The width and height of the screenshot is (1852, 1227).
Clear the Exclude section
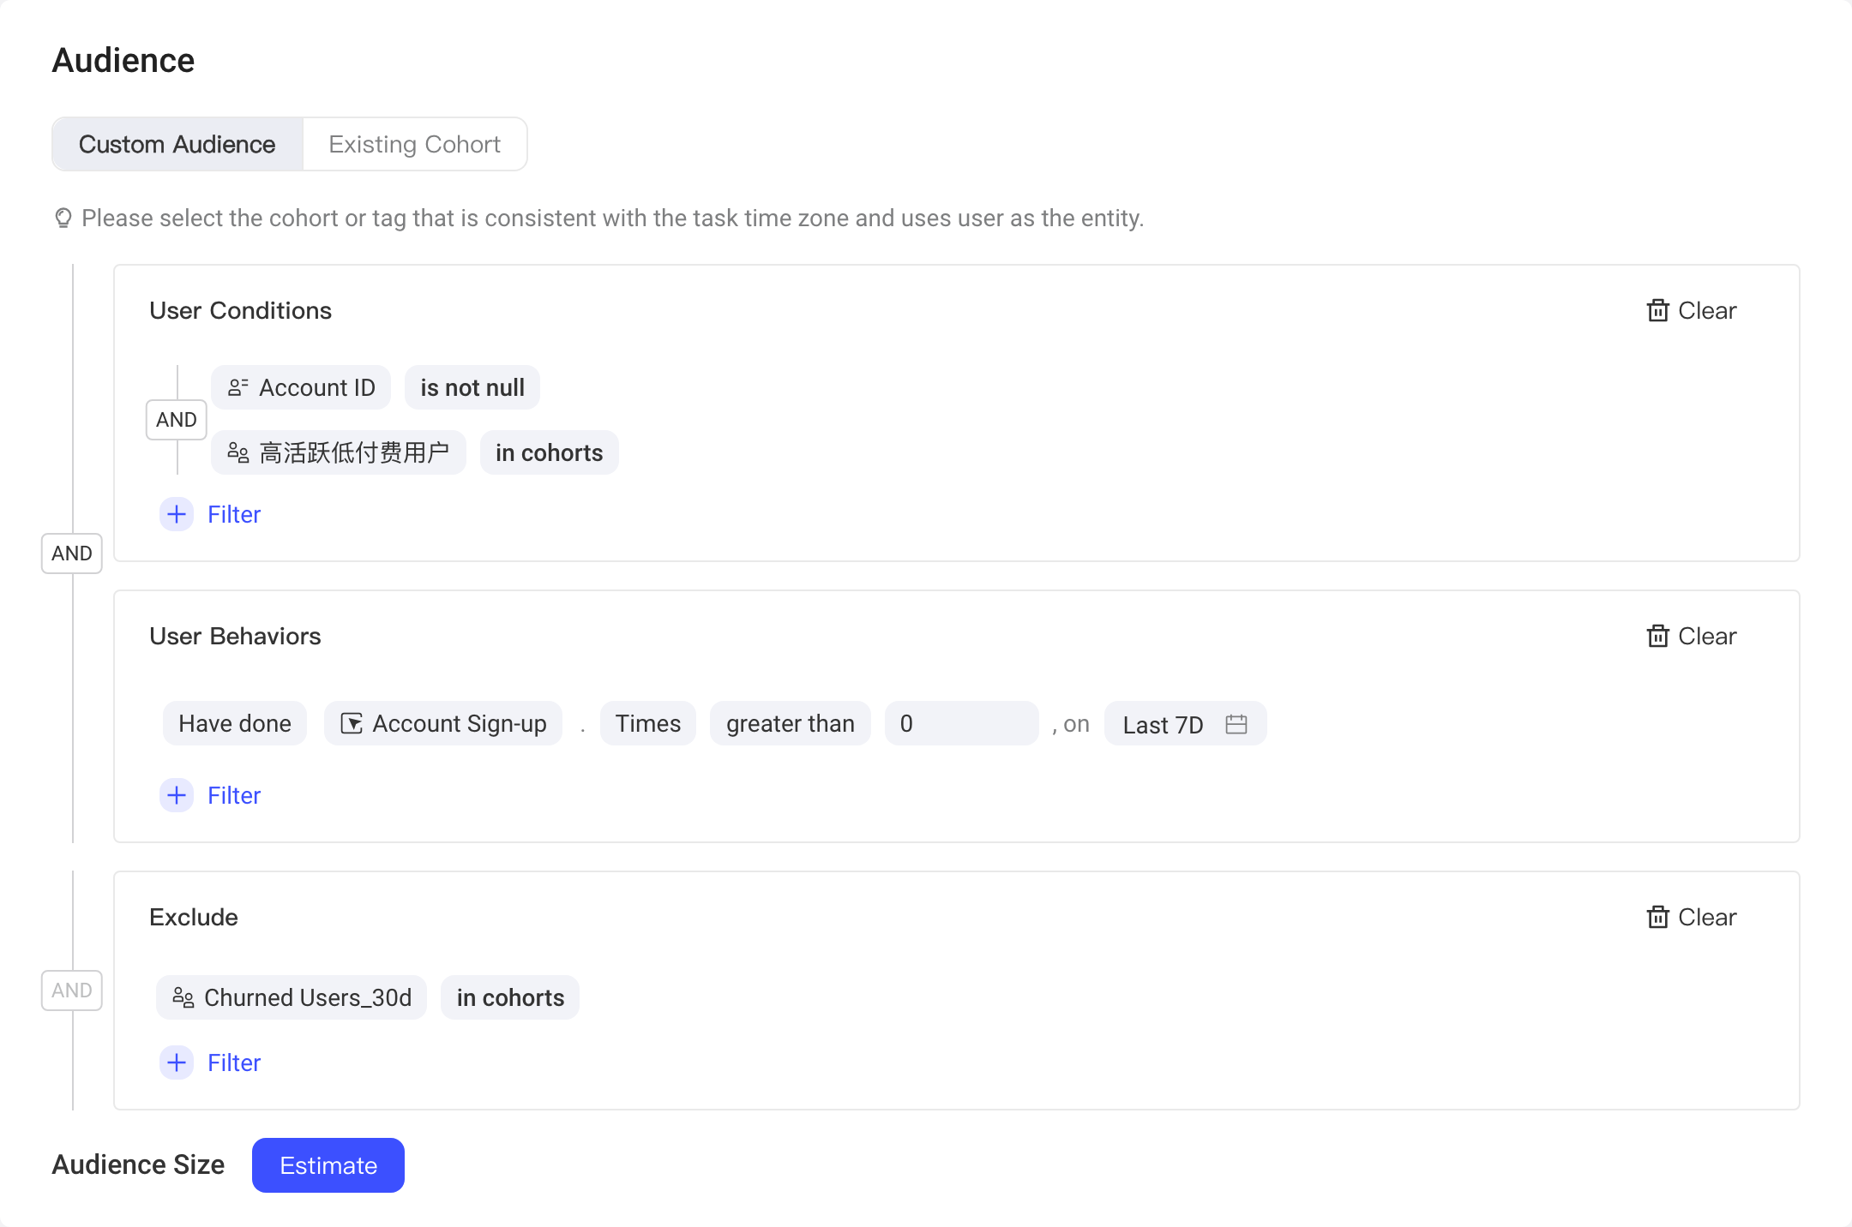[1691, 917]
